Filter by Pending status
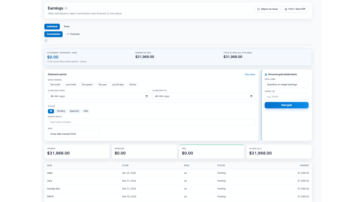The width and height of the screenshot is (359, 202). point(61,111)
